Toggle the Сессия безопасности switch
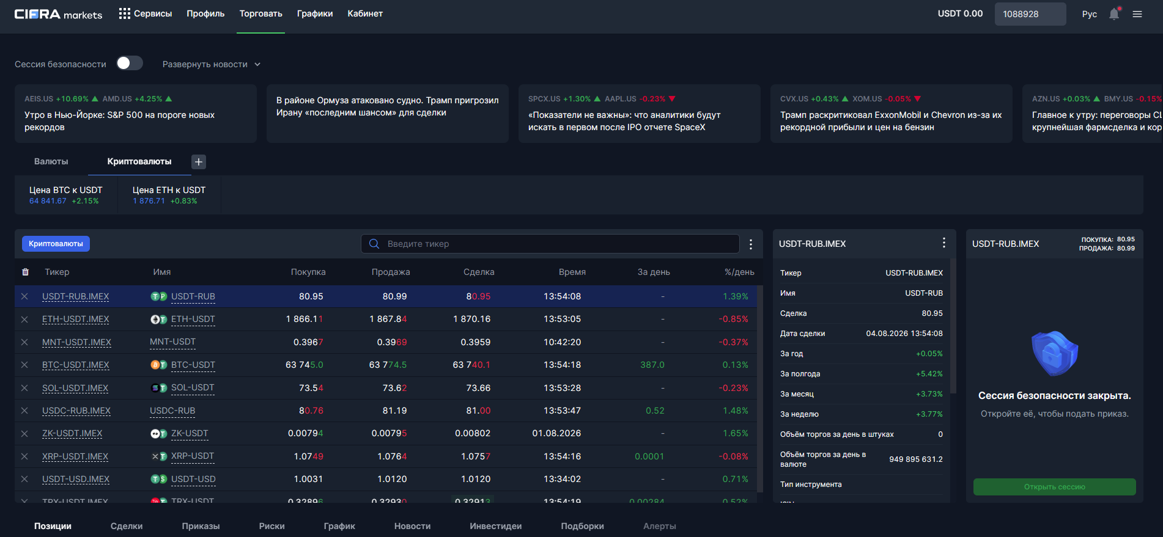Viewport: 1163px width, 537px height. coord(130,64)
